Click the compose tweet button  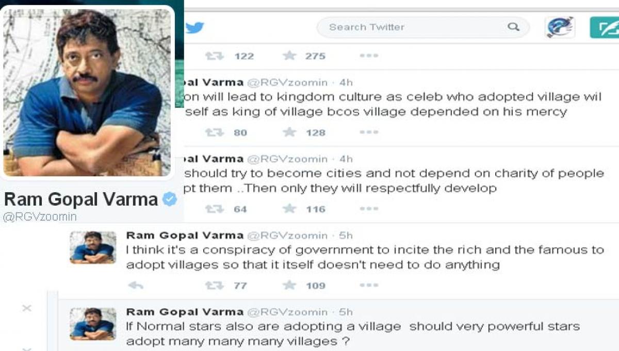[604, 27]
